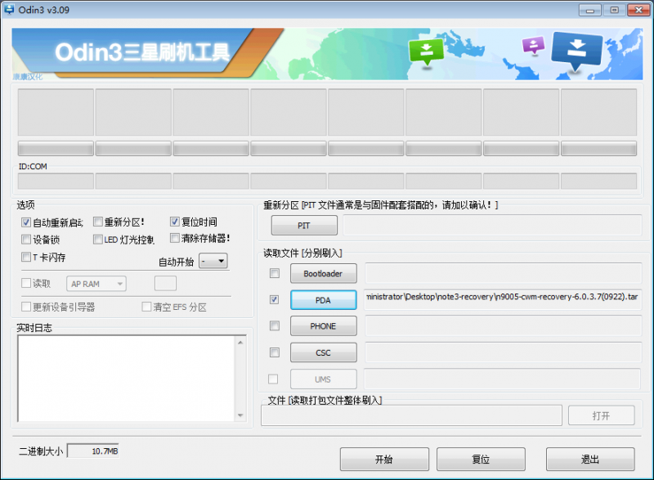Close the Odin3 window
654x480 pixels.
coord(638,10)
